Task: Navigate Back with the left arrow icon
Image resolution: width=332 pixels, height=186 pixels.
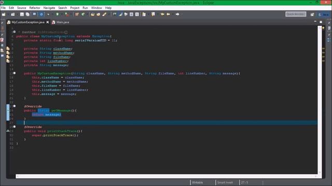Action: (x=168, y=14)
